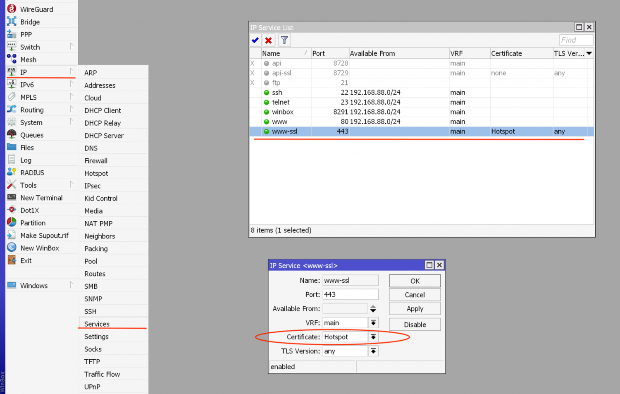Launch New Terminal from sidebar

point(41,198)
